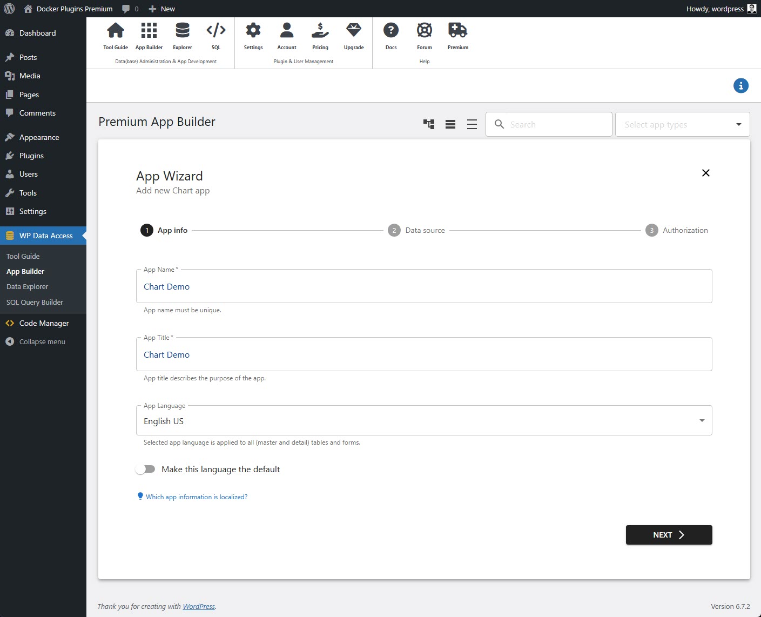
Task: Open Media in sidebar
Action: 43,76
